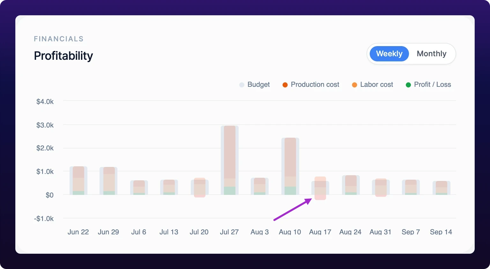This screenshot has height=269, width=490.
Task: Select the Sep 7 bar
Action: 411,187
